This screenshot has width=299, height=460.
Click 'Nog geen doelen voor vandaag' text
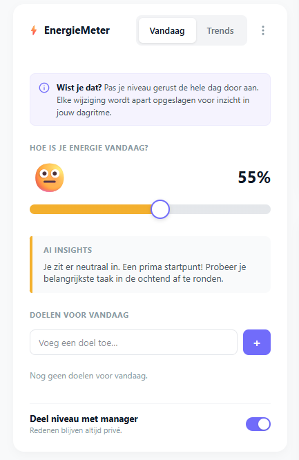click(x=89, y=376)
